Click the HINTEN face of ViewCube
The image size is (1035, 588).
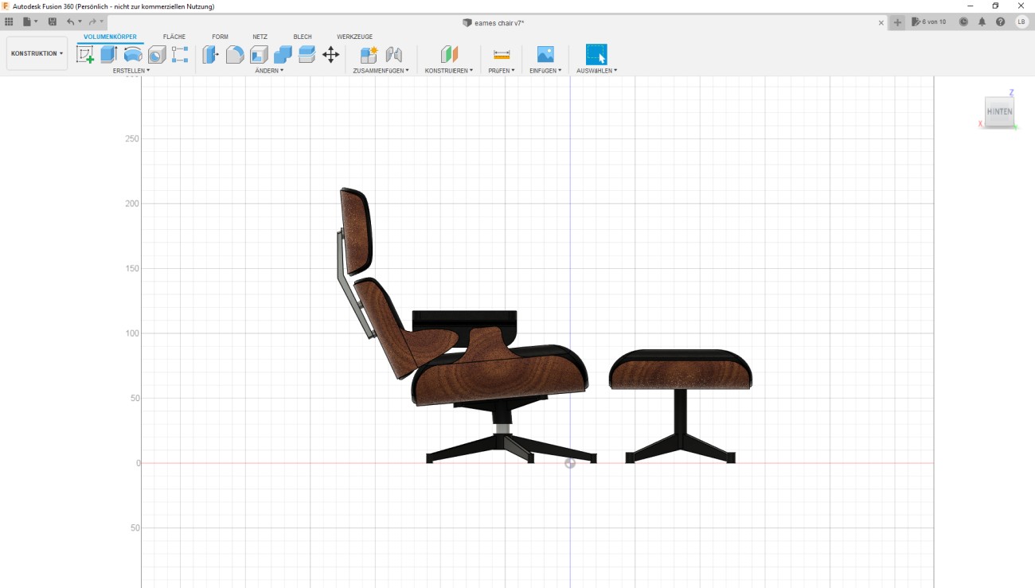click(999, 111)
